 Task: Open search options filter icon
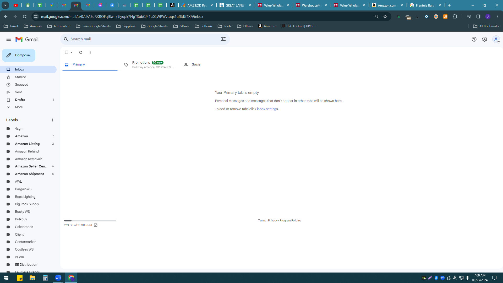(223, 39)
